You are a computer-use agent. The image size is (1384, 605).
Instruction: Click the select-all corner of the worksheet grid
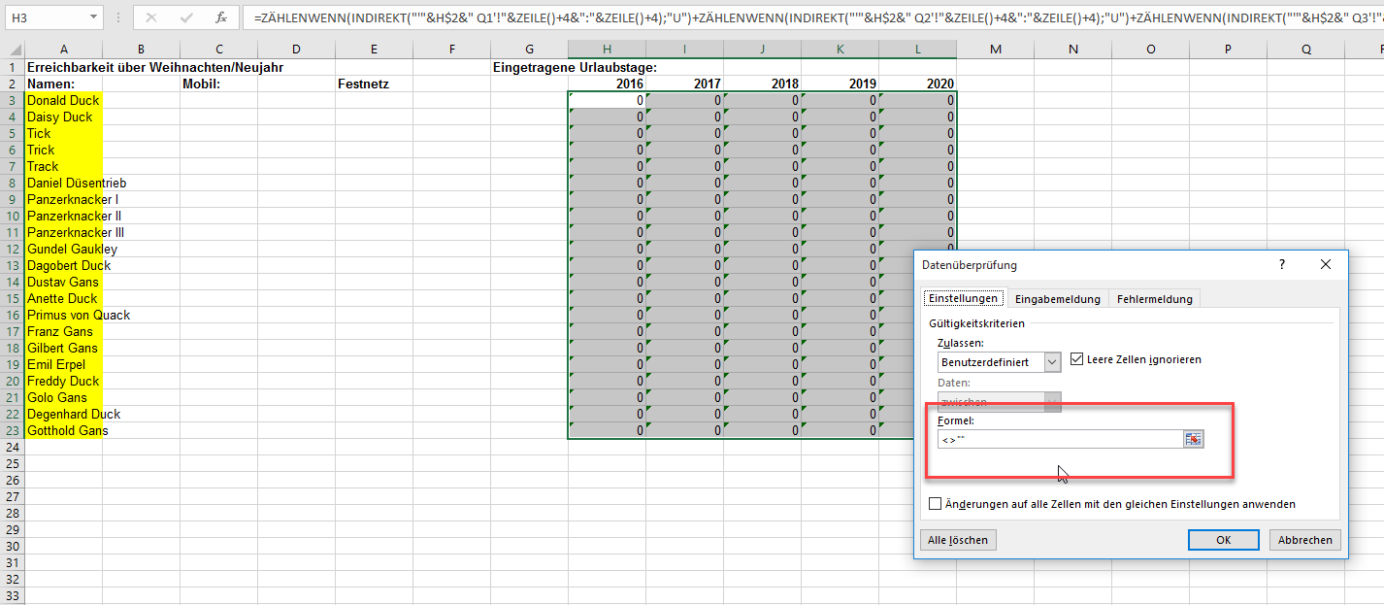point(12,50)
